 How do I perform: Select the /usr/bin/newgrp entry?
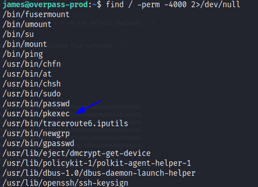(x=36, y=133)
